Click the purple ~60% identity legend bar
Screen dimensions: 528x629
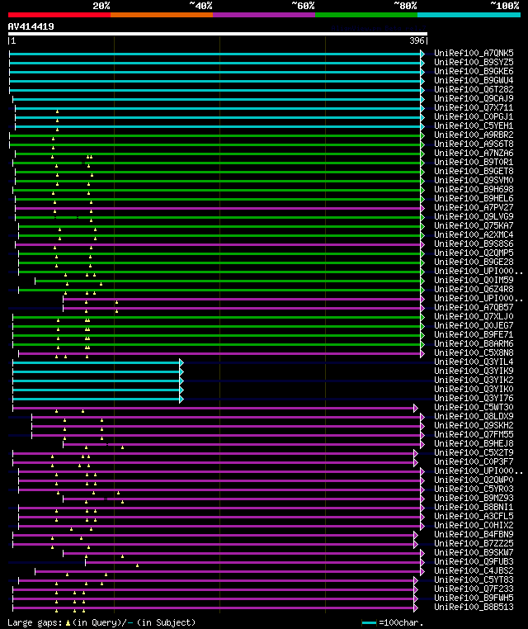pyautogui.click(x=264, y=15)
